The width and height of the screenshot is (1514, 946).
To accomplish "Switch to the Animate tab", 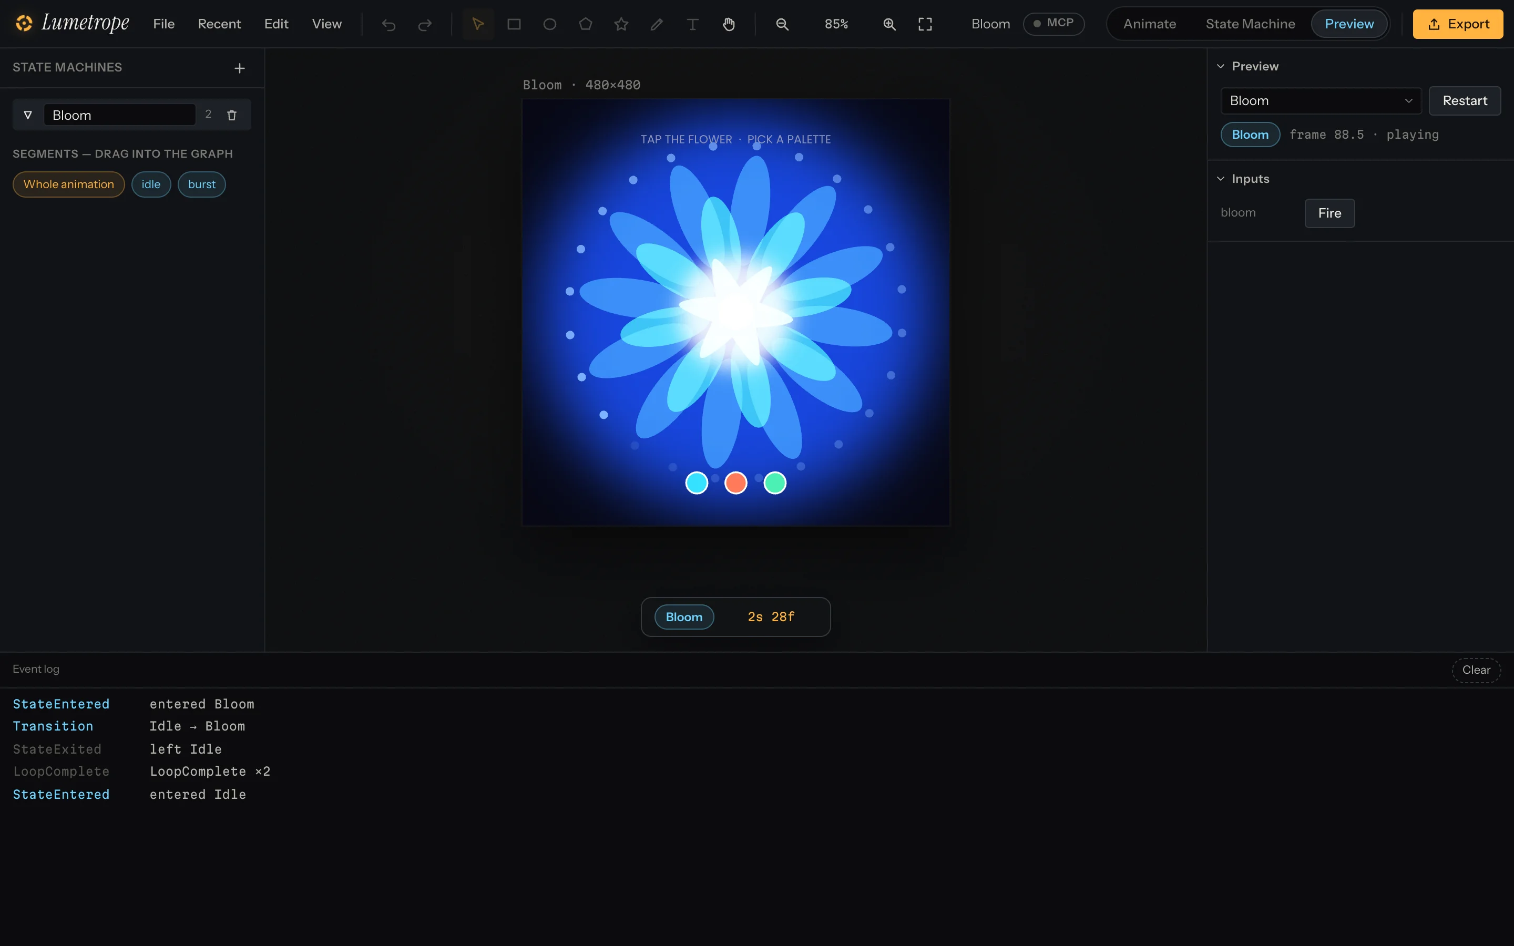I will coord(1149,24).
